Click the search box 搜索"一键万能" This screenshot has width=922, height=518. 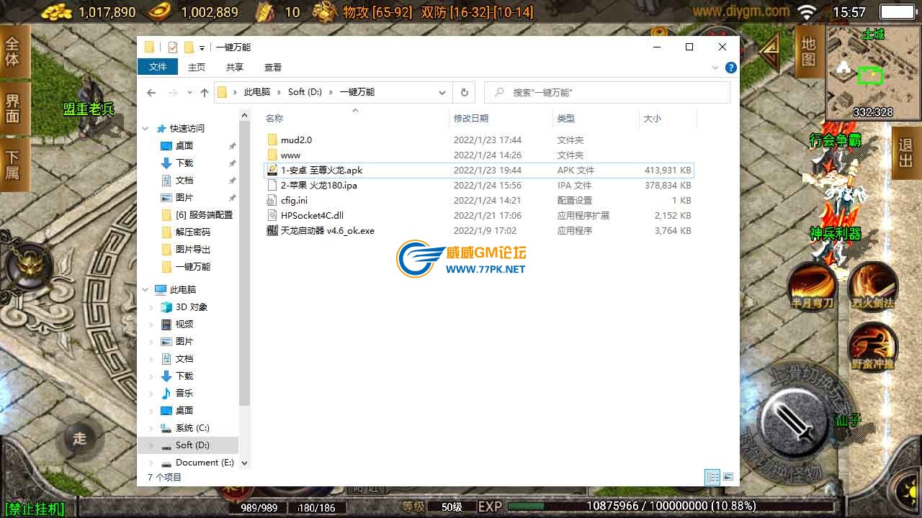tap(607, 92)
